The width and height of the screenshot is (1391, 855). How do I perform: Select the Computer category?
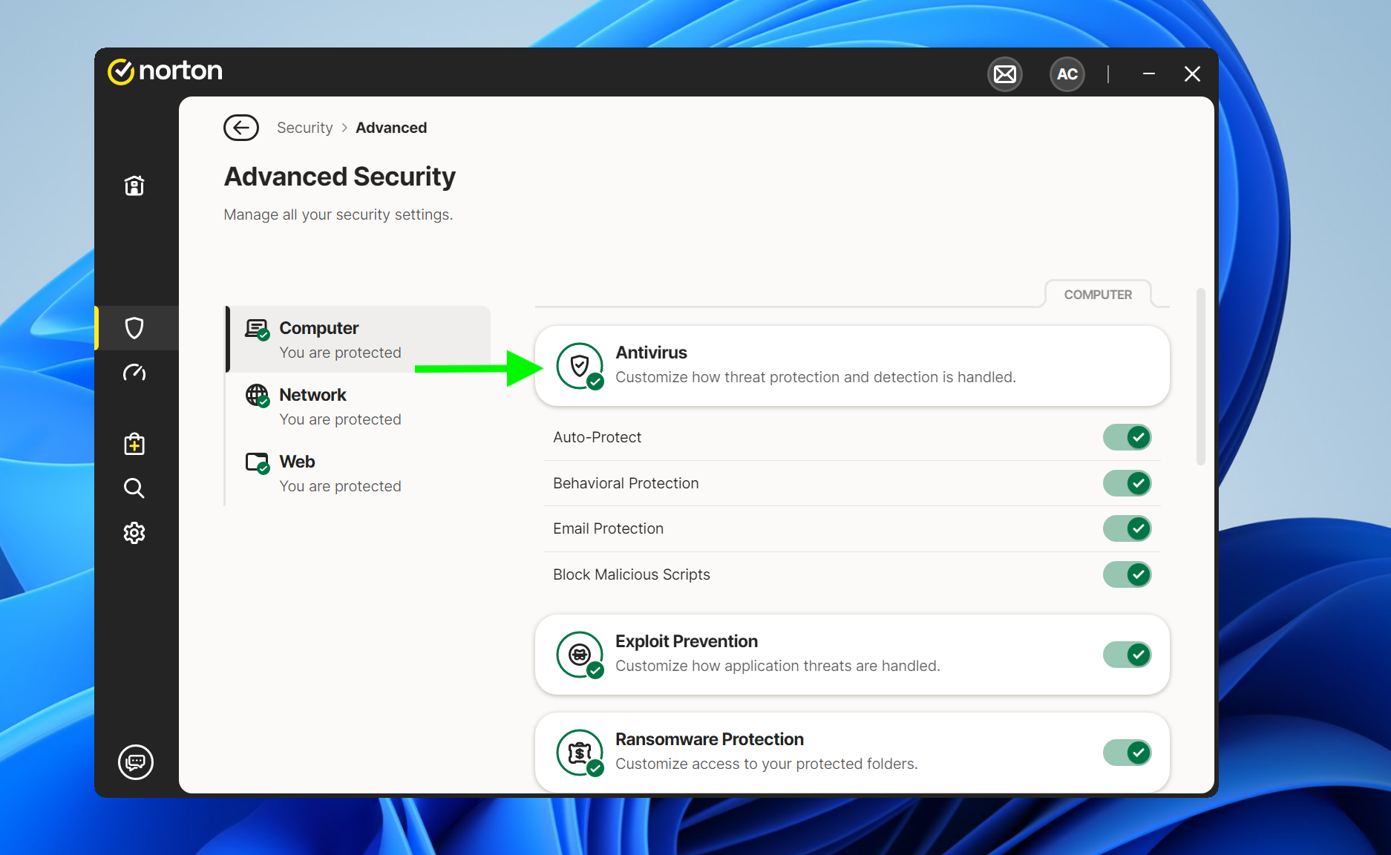359,339
